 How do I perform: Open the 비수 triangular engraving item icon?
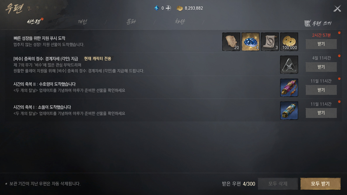pyautogui.click(x=289, y=65)
